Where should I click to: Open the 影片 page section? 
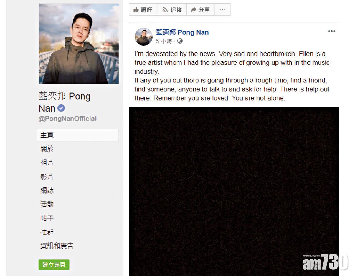coord(47,177)
